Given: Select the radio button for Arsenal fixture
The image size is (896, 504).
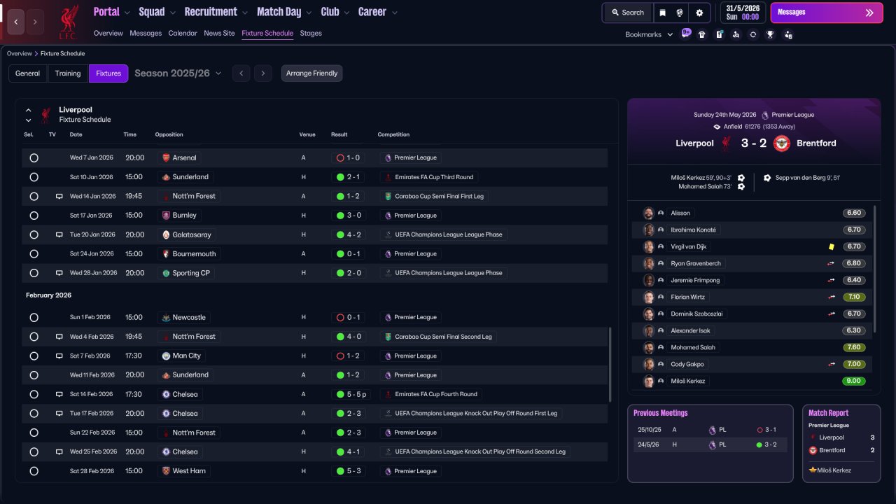Looking at the screenshot, I should point(34,158).
